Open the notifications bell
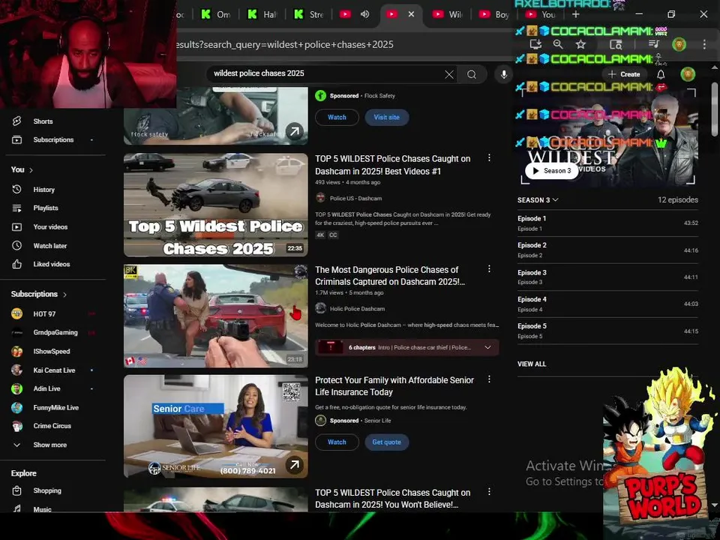The image size is (720, 540). click(x=661, y=74)
